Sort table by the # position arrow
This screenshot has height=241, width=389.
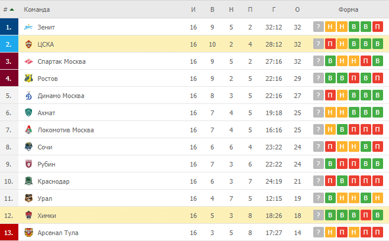12,9
